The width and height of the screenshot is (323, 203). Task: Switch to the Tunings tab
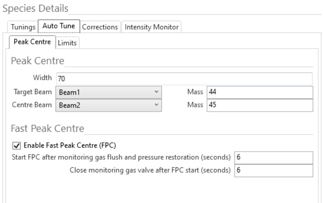22,27
